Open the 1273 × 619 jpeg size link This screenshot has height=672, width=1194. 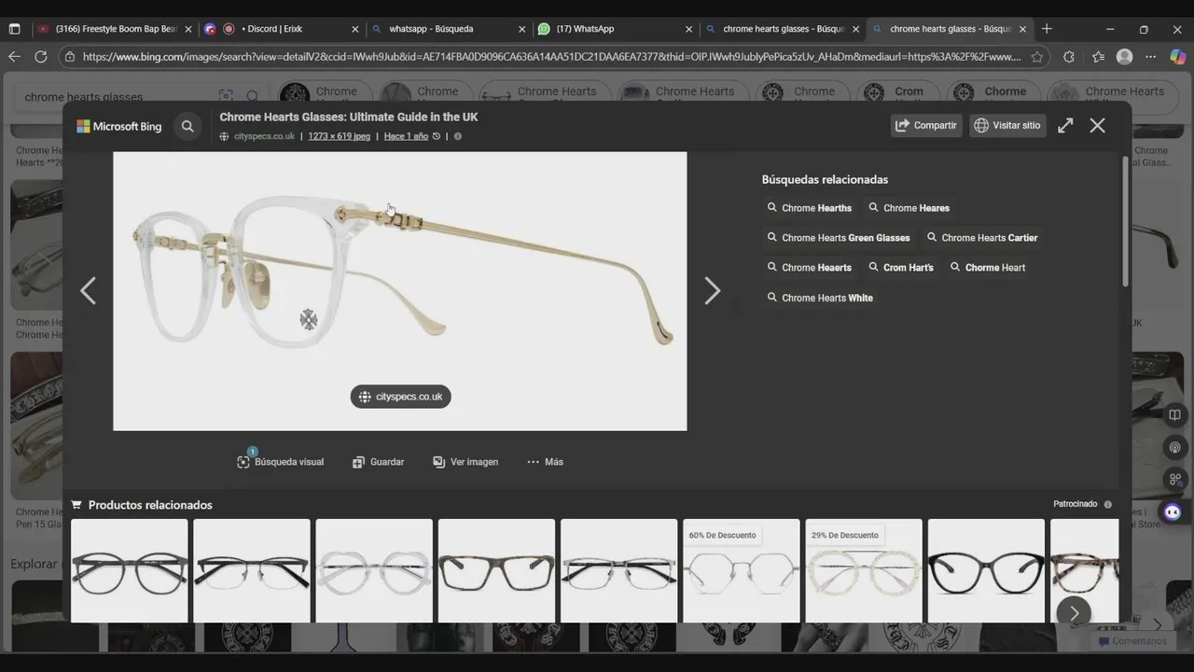click(x=339, y=136)
